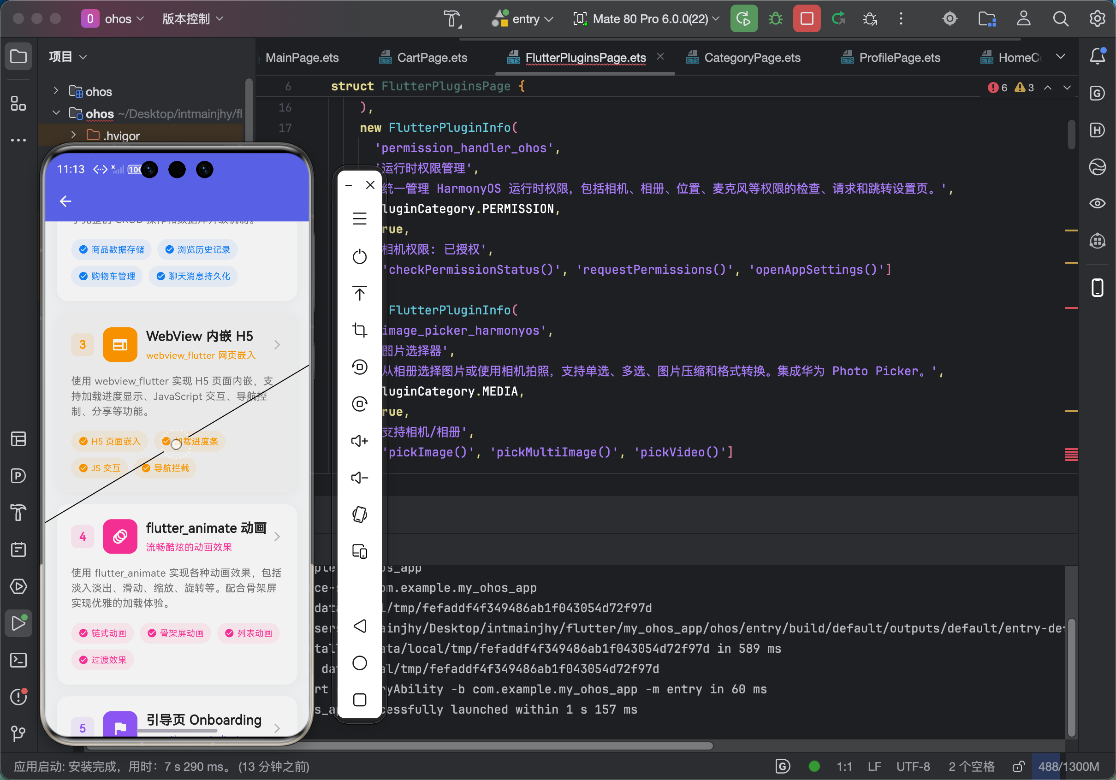Attach debugger to process icon
This screenshot has height=780, width=1116.
point(870,19)
